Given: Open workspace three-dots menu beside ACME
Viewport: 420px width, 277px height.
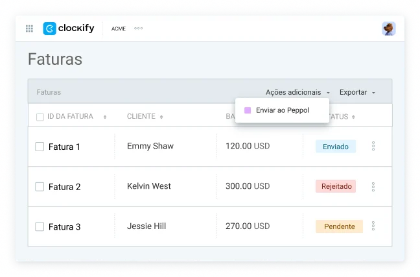Looking at the screenshot, I should 139,28.
